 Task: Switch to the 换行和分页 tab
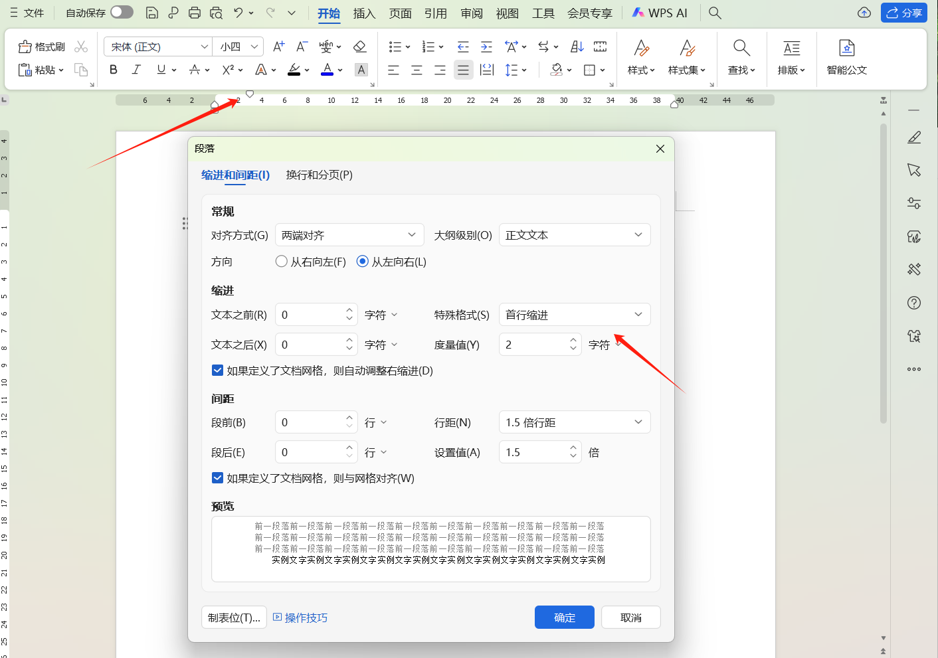point(319,175)
